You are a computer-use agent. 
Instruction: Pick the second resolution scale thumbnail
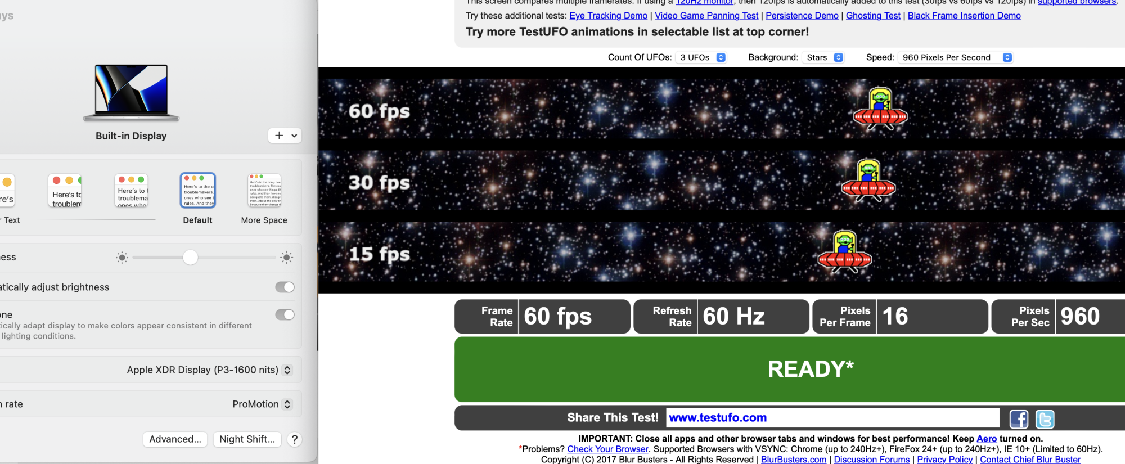[x=65, y=191]
